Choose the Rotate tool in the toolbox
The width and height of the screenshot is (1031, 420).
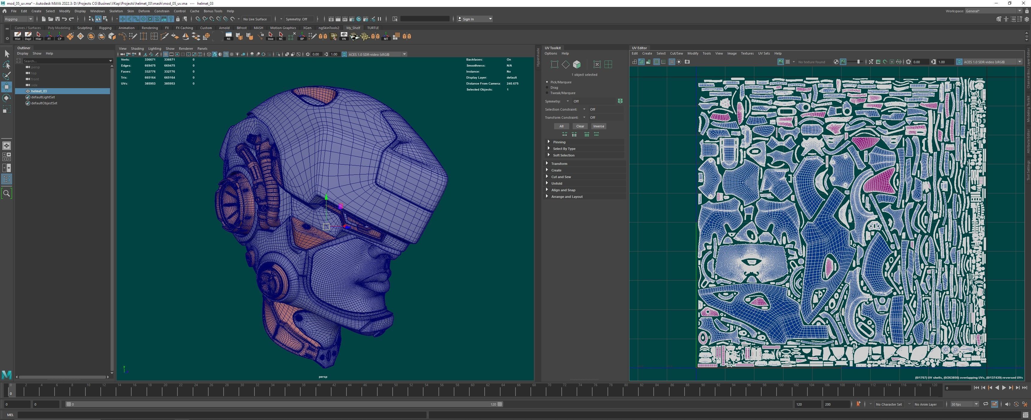point(7,98)
